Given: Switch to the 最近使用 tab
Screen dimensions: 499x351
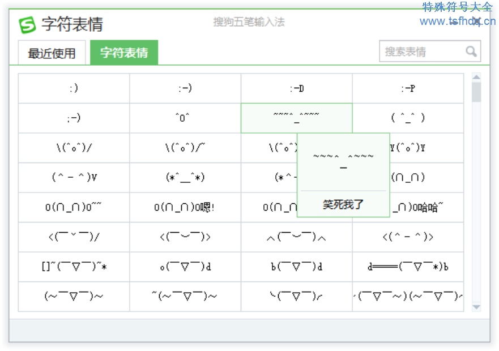Looking at the screenshot, I should tap(52, 53).
